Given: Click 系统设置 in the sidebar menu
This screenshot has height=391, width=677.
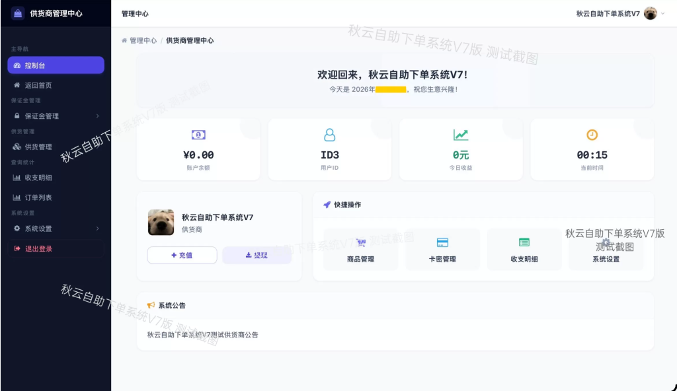Looking at the screenshot, I should coord(56,229).
